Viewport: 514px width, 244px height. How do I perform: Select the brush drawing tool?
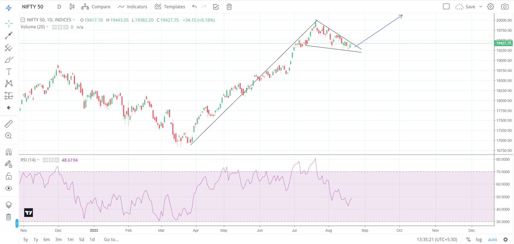point(8,59)
